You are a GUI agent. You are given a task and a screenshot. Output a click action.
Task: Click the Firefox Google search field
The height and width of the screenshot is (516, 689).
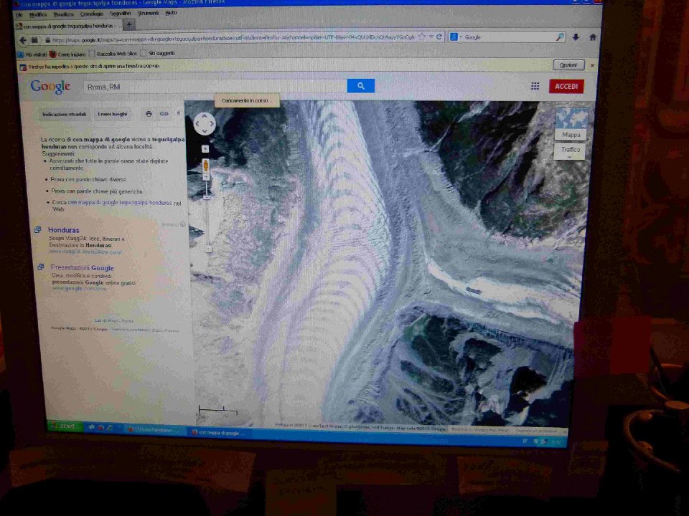point(509,37)
